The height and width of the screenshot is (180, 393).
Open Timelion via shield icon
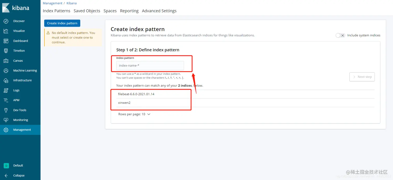[x=6, y=51]
